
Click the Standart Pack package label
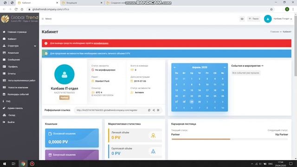tap(102, 81)
